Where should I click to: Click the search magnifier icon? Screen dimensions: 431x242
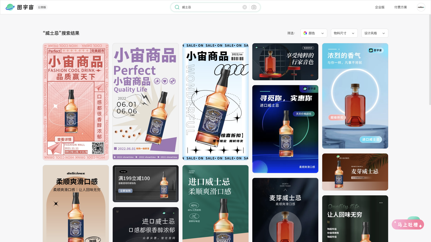coord(177,7)
